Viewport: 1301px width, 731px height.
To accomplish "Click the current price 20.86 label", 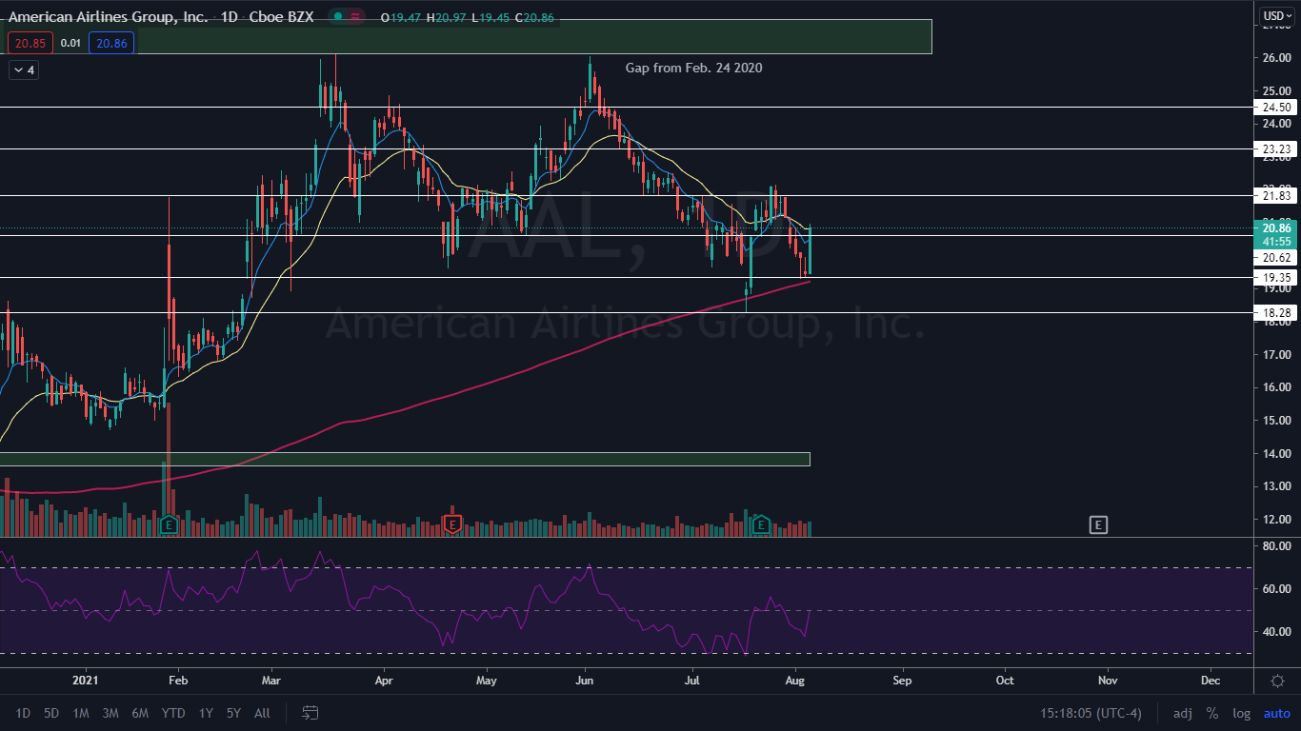I will tap(1276, 228).
